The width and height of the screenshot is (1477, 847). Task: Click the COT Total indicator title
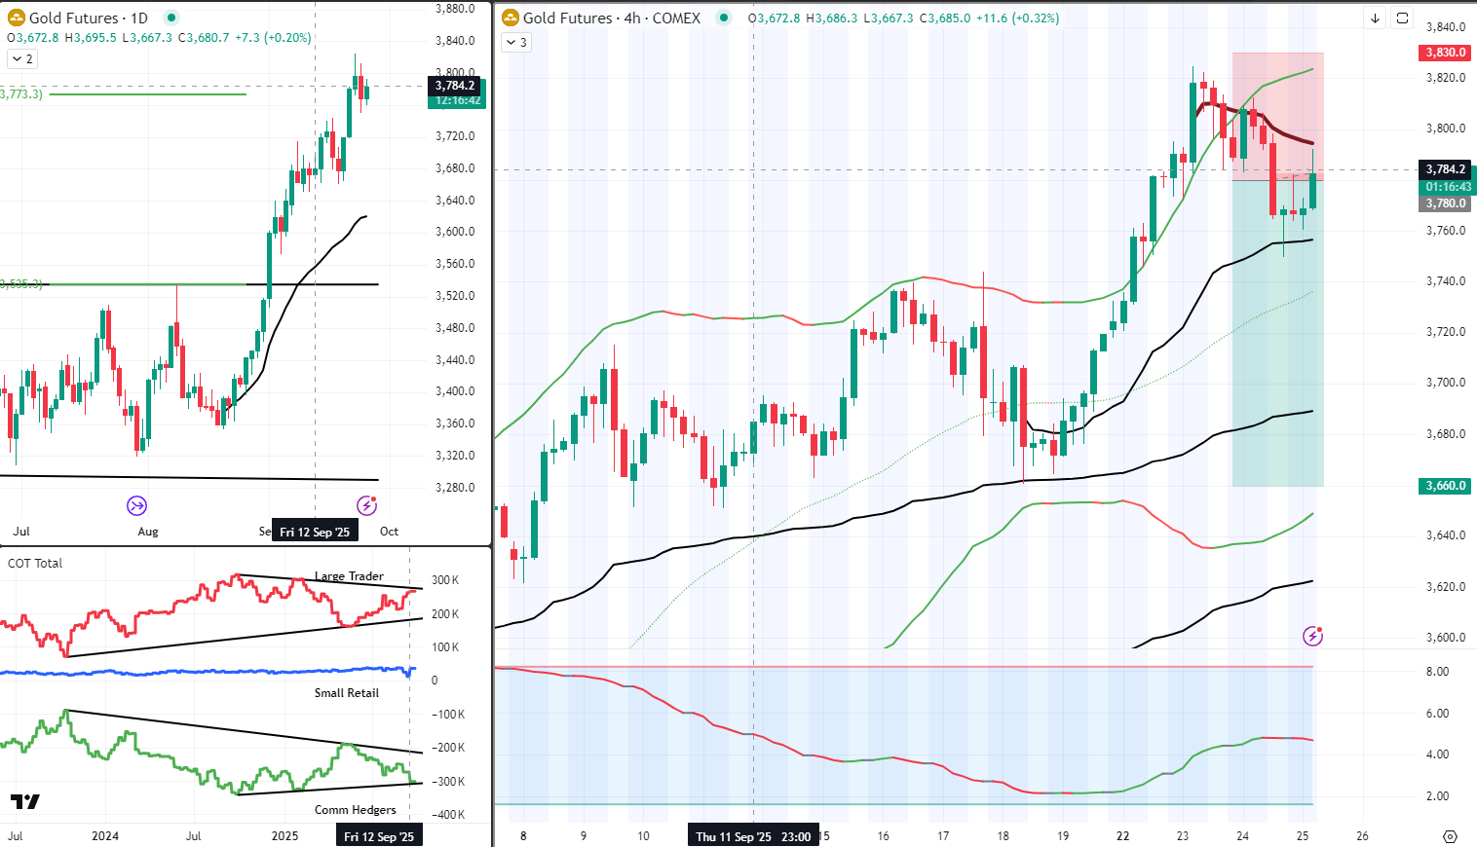click(x=35, y=563)
